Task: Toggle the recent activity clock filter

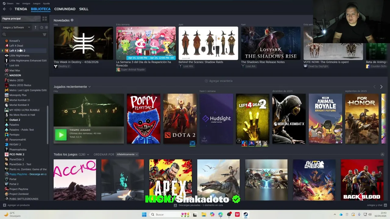Action: [x=42, y=27]
